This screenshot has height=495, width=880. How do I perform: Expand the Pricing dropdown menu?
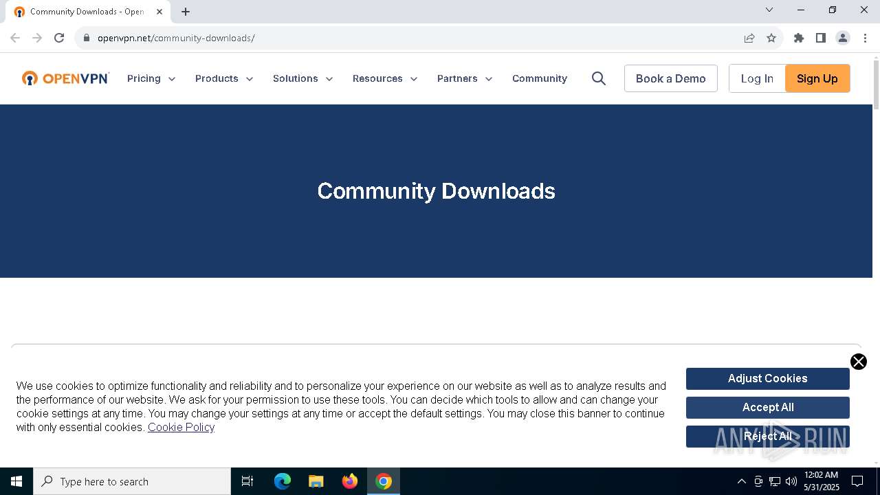click(151, 78)
